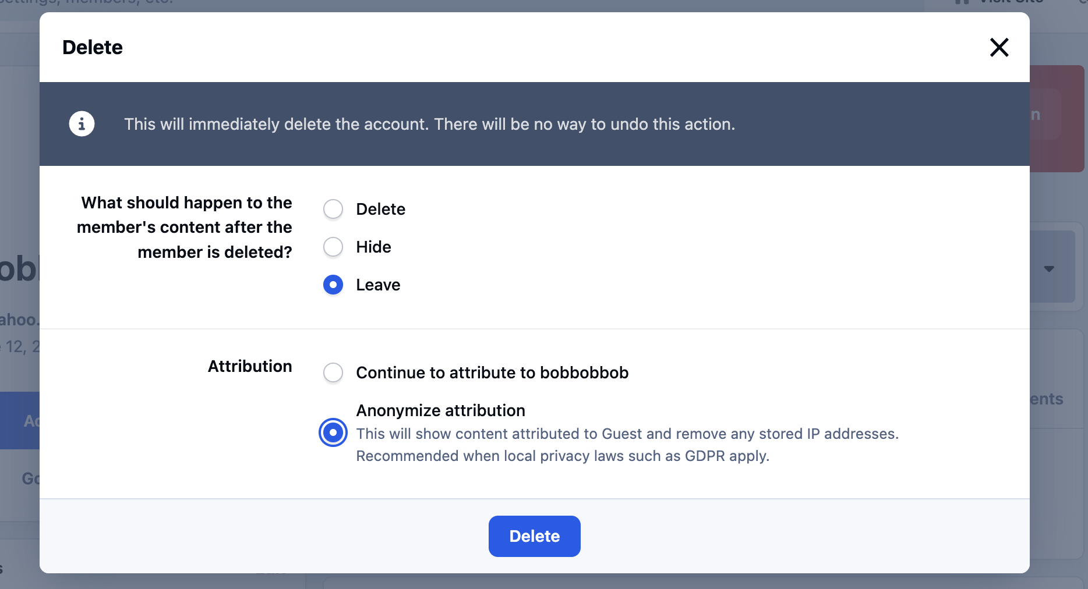Expand the dimmed dropdown arrow behind the dialog

[x=1049, y=268]
